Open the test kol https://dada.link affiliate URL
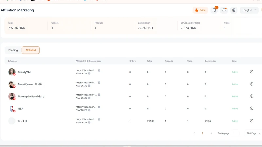The height and width of the screenshot is (147, 262). pos(85,119)
